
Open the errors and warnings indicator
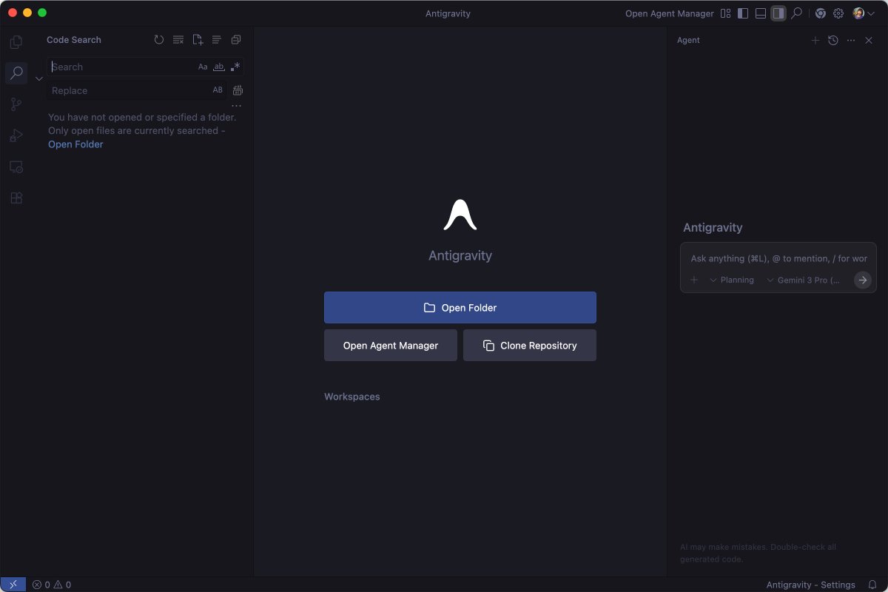click(52, 585)
